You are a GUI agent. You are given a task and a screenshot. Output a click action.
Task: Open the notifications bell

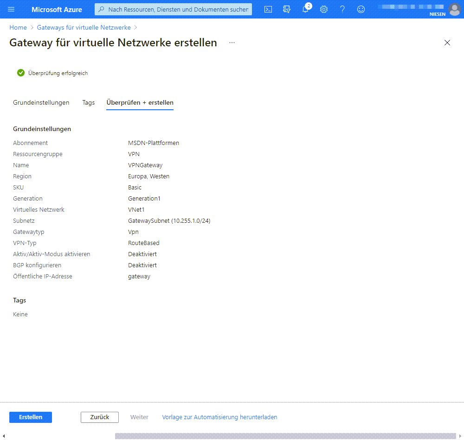tap(305, 9)
